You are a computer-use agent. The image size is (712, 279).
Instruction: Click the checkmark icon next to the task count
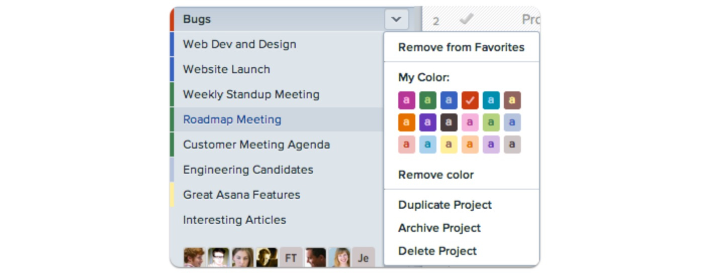click(466, 19)
